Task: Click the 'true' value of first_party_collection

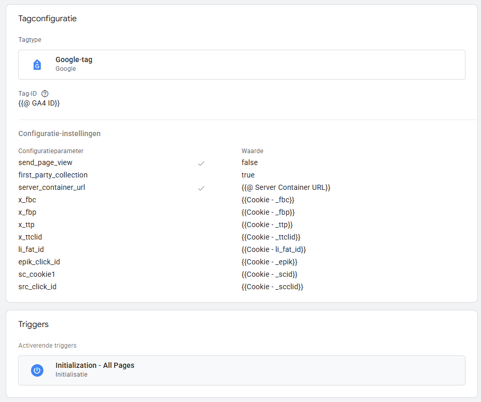Action: 248,175
